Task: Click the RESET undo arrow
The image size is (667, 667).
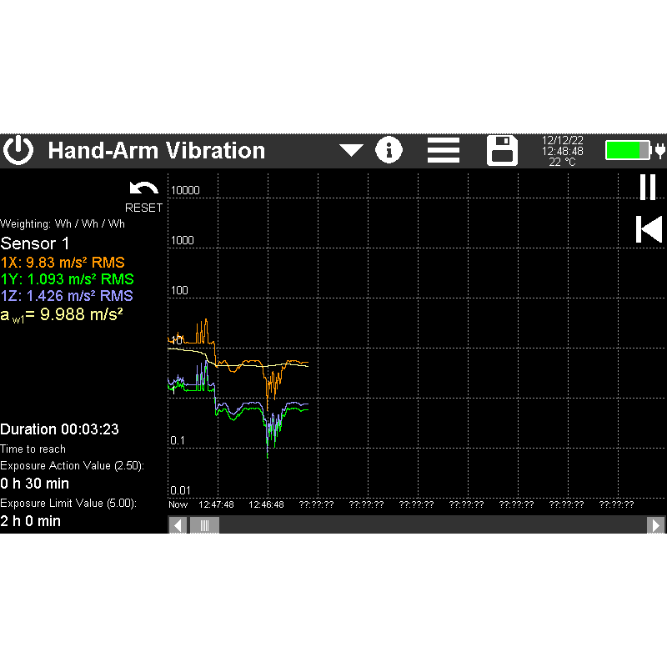Action: (143, 190)
